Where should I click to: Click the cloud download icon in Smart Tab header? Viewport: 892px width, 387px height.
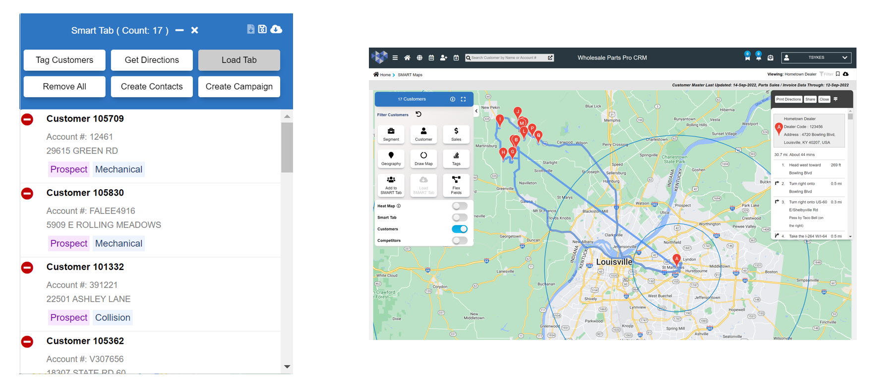[277, 29]
